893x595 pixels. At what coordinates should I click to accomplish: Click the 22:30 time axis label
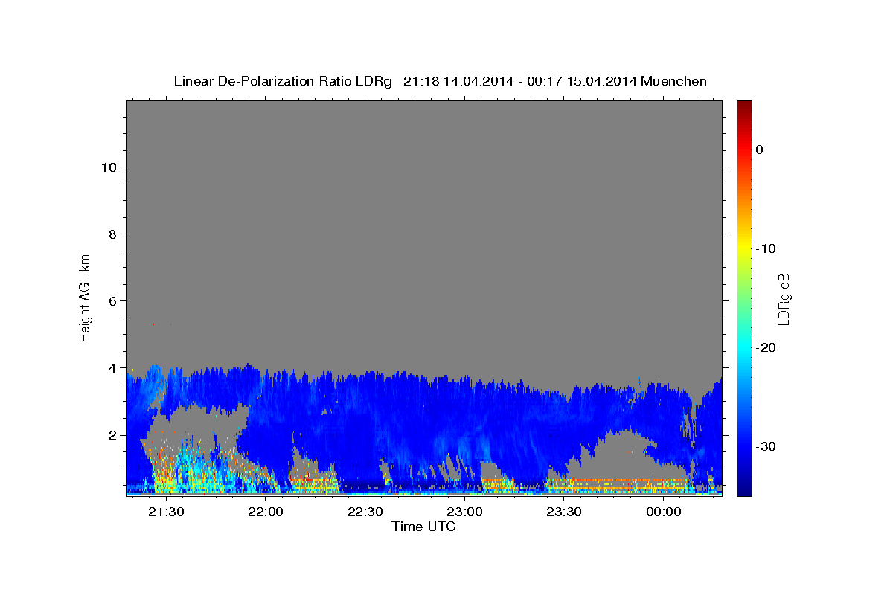[365, 512]
